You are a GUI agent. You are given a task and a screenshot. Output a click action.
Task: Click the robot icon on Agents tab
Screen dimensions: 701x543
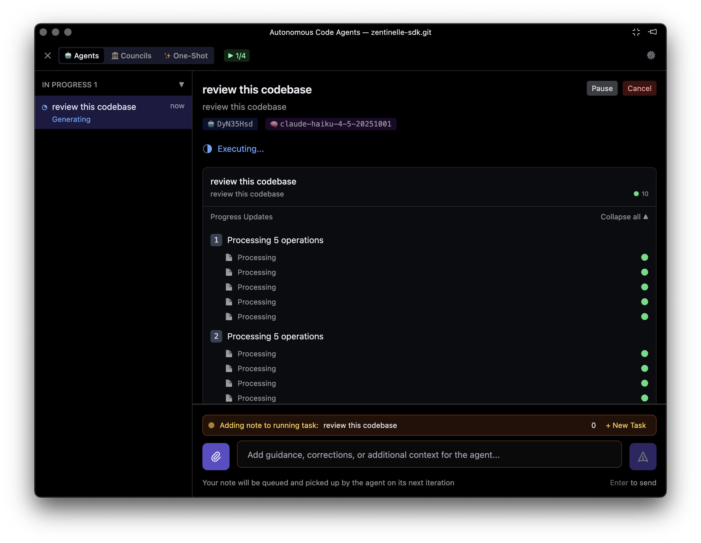coord(68,55)
